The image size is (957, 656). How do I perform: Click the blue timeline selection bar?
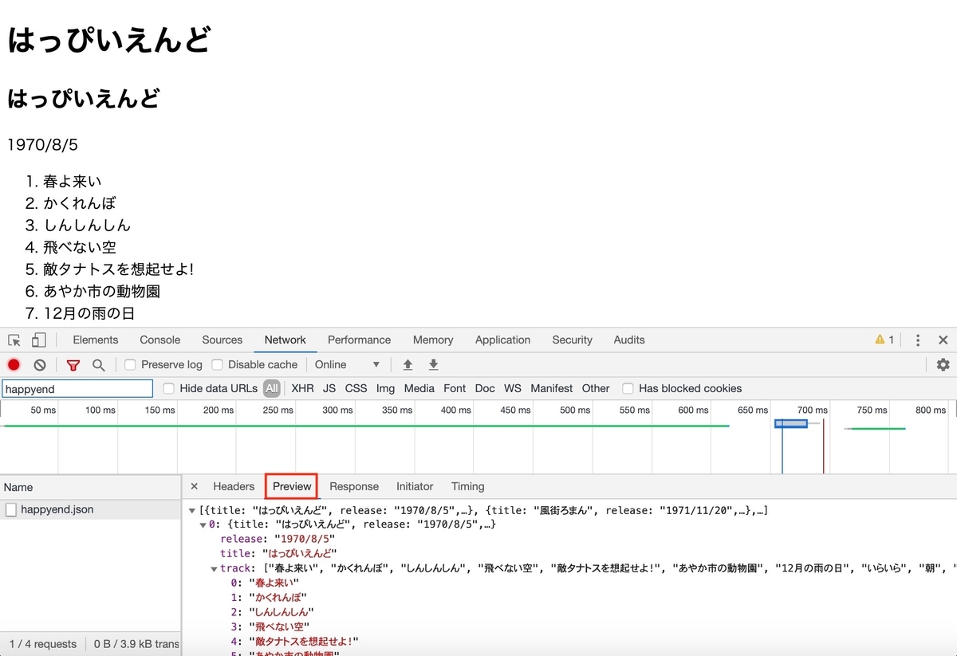coord(791,423)
